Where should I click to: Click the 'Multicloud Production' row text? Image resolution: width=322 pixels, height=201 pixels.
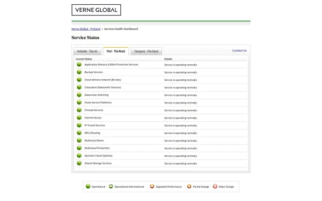97,148
